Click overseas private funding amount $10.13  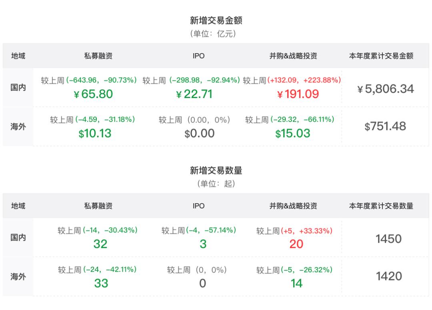(95, 133)
